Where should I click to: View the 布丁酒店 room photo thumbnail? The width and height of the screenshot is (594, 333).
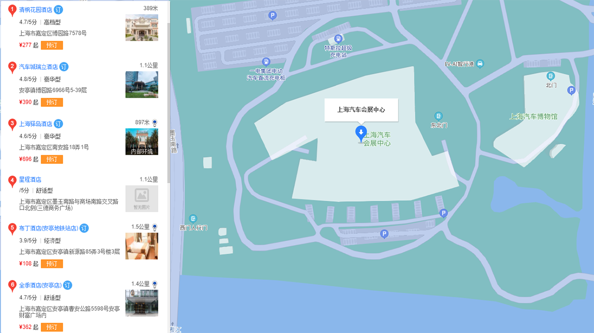point(142,246)
